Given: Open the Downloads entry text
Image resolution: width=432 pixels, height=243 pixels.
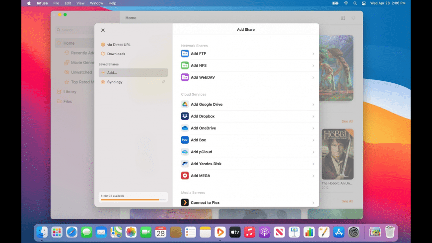Looking at the screenshot, I should coord(116,54).
